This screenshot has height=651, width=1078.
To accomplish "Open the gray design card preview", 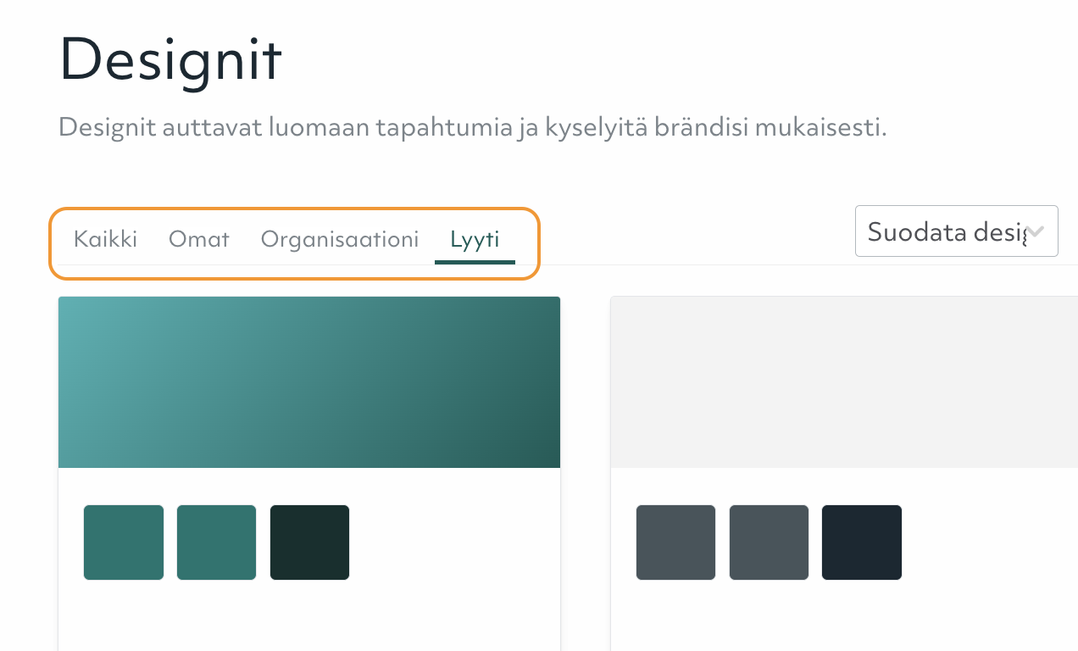I will point(843,381).
